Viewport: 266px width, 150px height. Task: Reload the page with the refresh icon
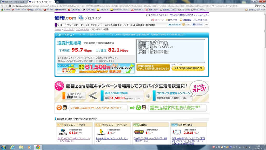tap(10, 6)
